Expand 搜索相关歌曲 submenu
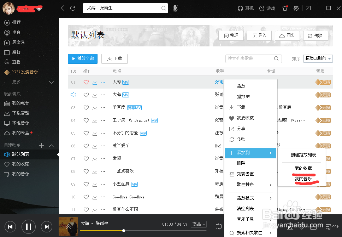The image size is (342, 237). (x=251, y=233)
